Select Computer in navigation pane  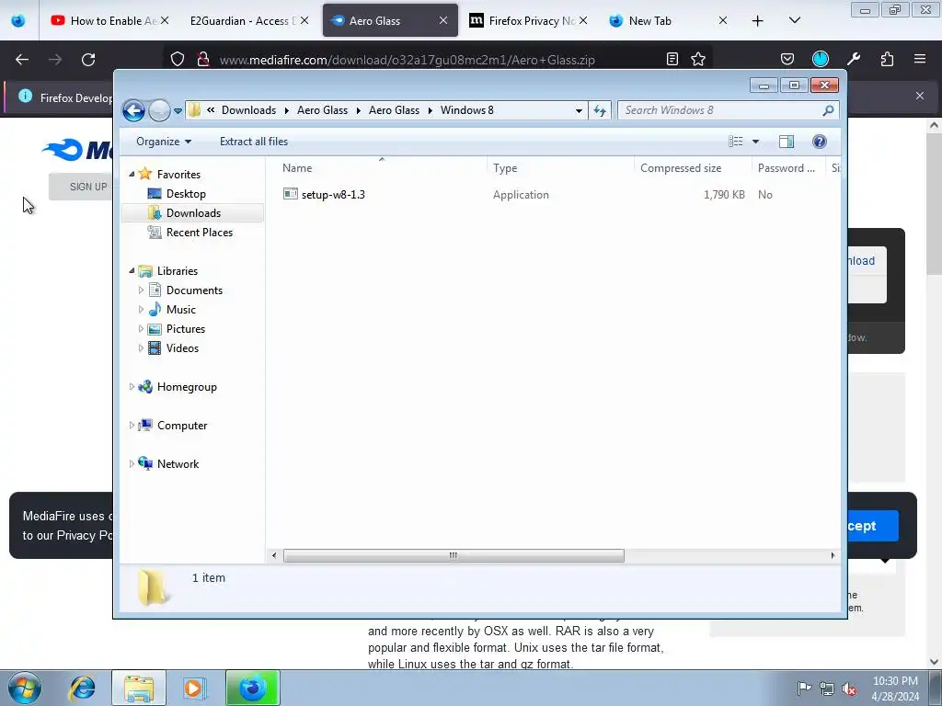(x=182, y=425)
